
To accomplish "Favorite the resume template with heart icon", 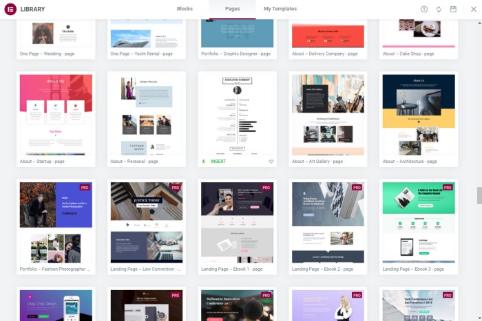I will pos(271,162).
